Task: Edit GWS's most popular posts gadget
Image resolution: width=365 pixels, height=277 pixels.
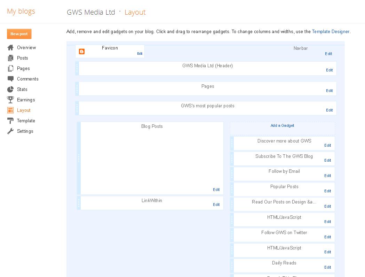Action: pos(330,110)
